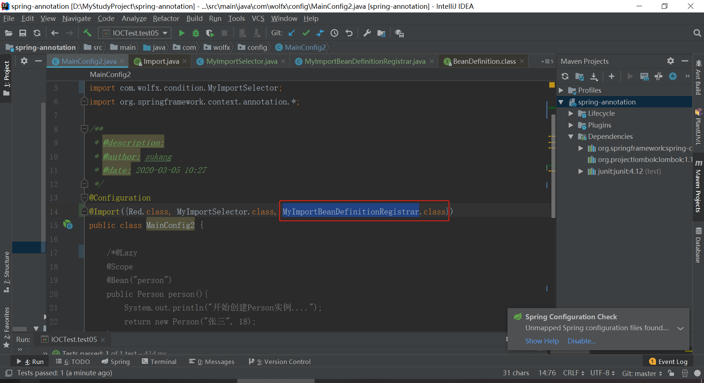Run IOCTest.test05 with the green play icon
The height and width of the screenshot is (383, 704).
point(181,33)
